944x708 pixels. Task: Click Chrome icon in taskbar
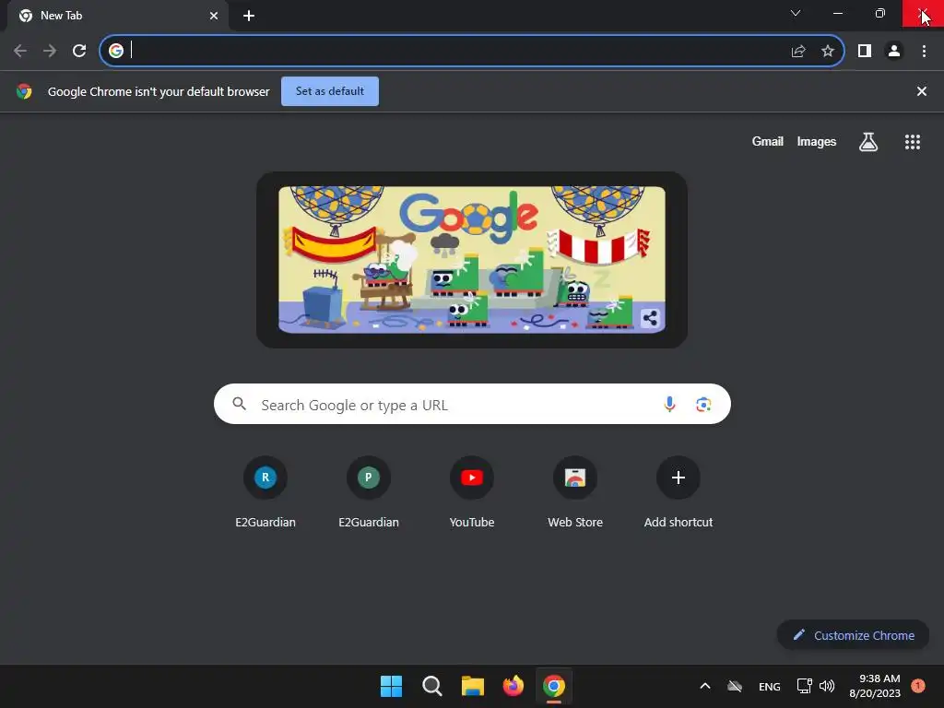pos(554,686)
